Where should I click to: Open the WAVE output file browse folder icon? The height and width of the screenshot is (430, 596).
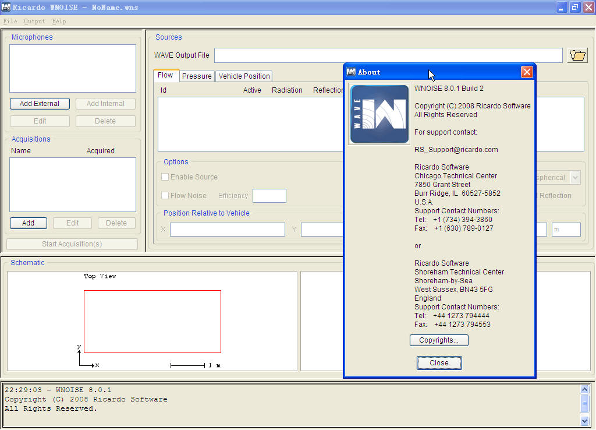click(577, 55)
